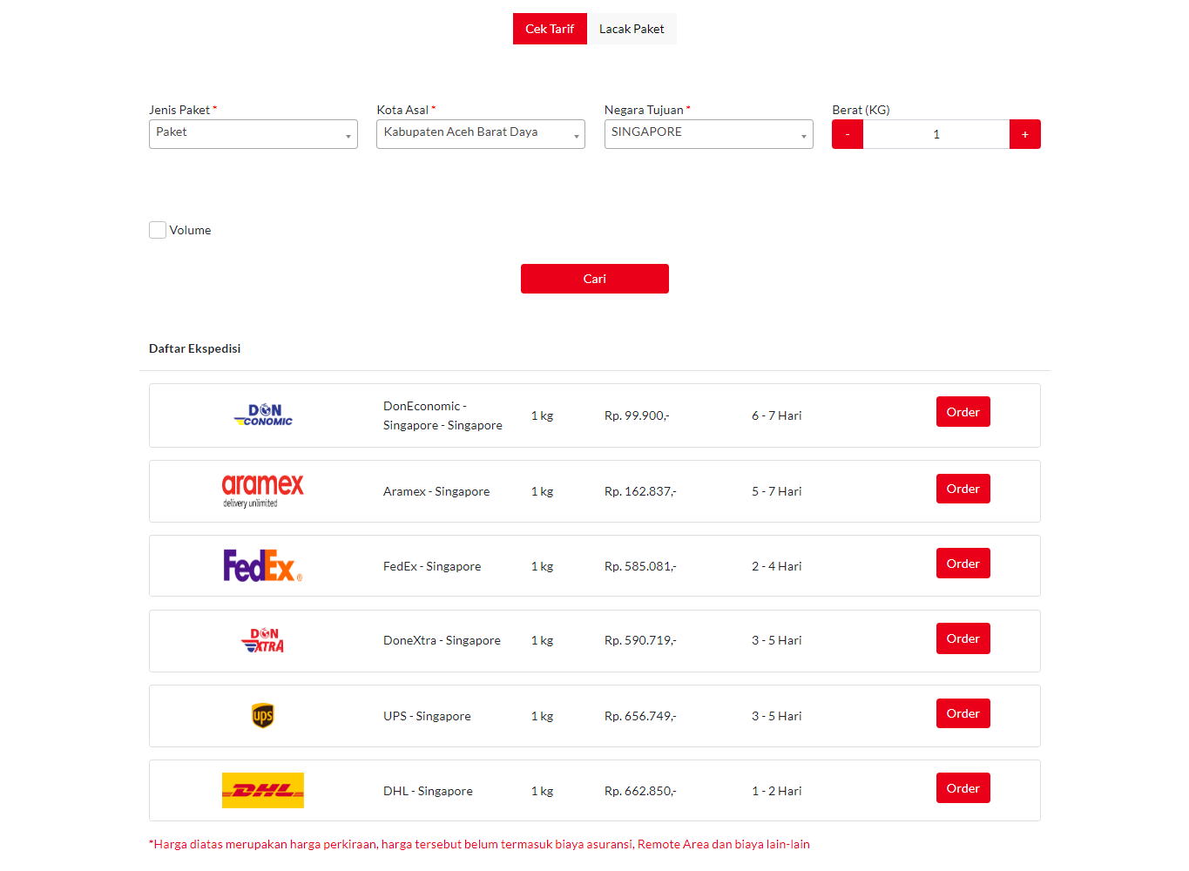This screenshot has width=1189, height=871.
Task: Order the DonEconomic Singapore service
Action: coord(963,412)
